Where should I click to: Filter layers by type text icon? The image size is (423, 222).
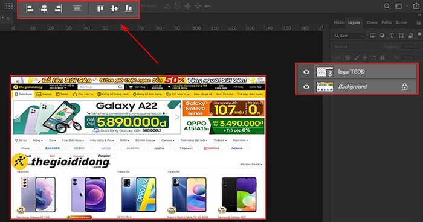[392, 36]
